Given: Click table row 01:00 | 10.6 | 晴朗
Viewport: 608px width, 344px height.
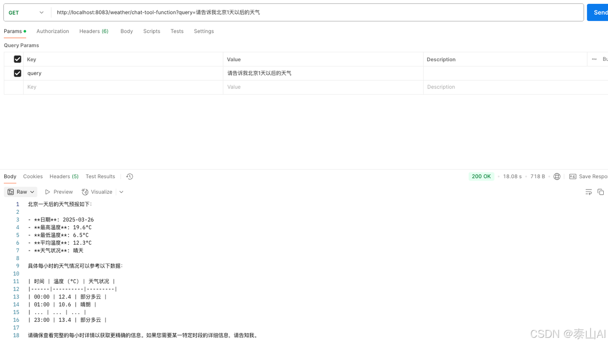Looking at the screenshot, I should point(62,305).
